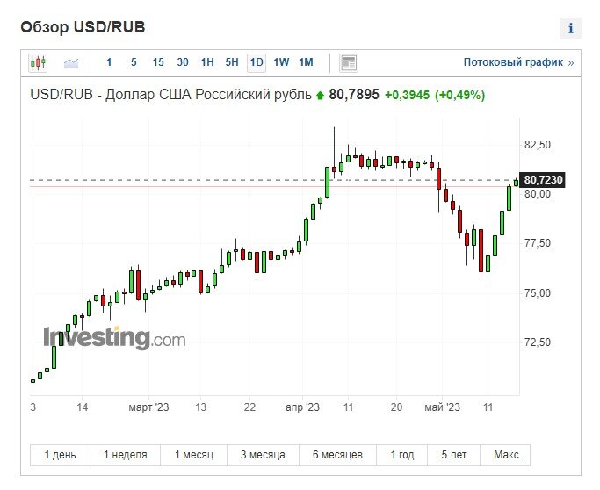Image resolution: width=600 pixels, height=490 pixels.
Task: Click the Обзор USD/RUB heading
Action: 83,27
